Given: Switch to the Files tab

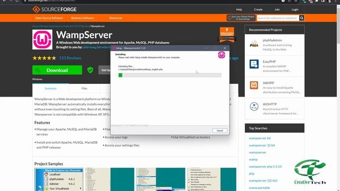Looking at the screenshot, I should (84, 89).
